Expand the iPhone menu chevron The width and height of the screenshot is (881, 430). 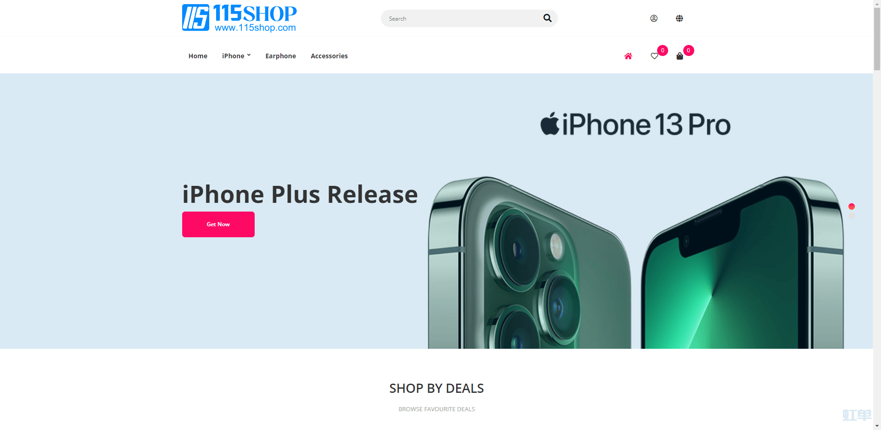[x=249, y=55]
